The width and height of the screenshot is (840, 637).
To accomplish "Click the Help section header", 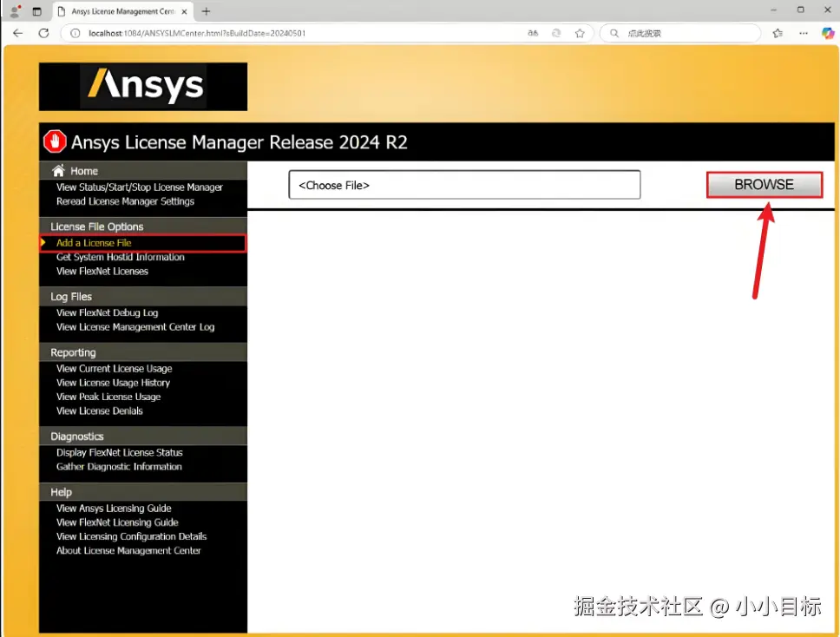I will [61, 492].
